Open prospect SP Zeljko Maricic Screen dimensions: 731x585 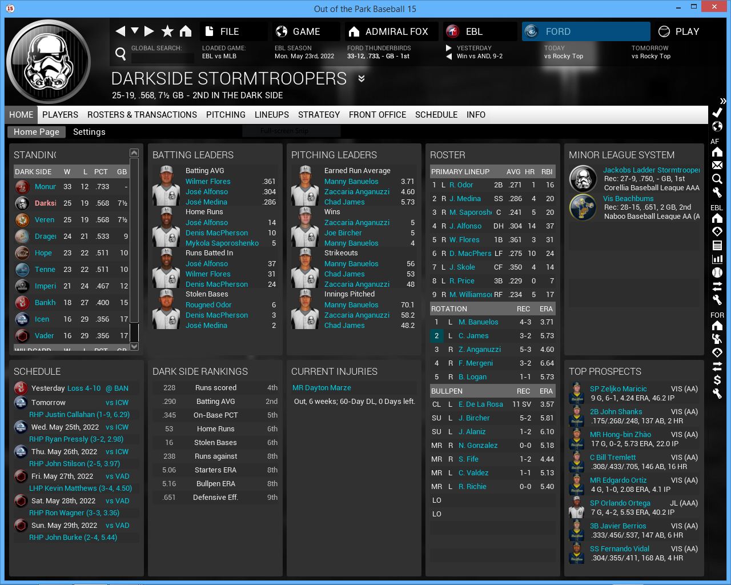[x=618, y=389]
